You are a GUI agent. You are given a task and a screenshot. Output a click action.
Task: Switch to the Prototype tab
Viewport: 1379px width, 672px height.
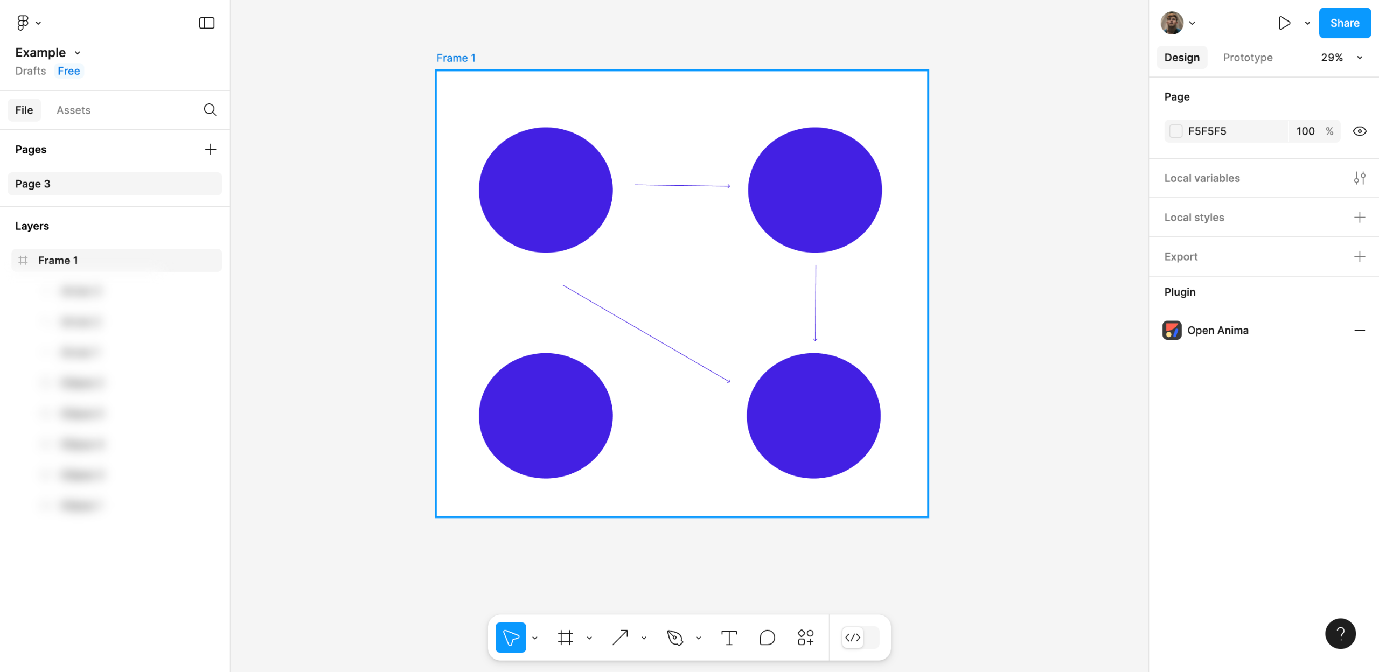point(1248,58)
